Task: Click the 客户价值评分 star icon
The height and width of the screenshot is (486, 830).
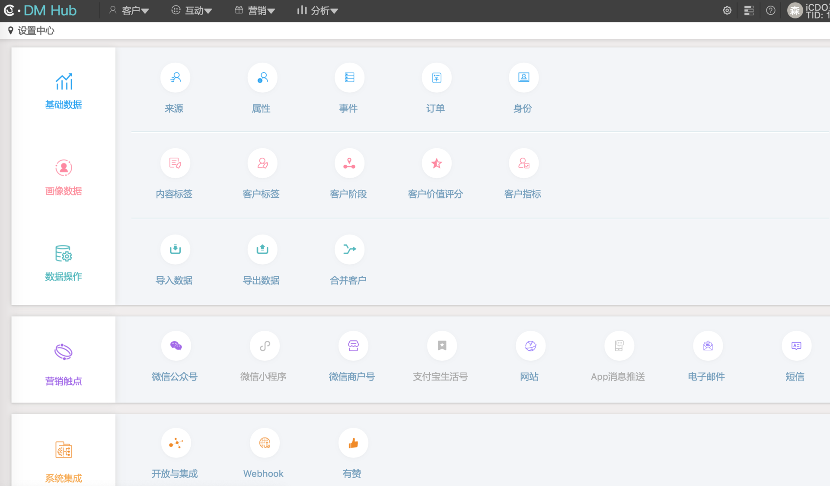Action: (437, 163)
